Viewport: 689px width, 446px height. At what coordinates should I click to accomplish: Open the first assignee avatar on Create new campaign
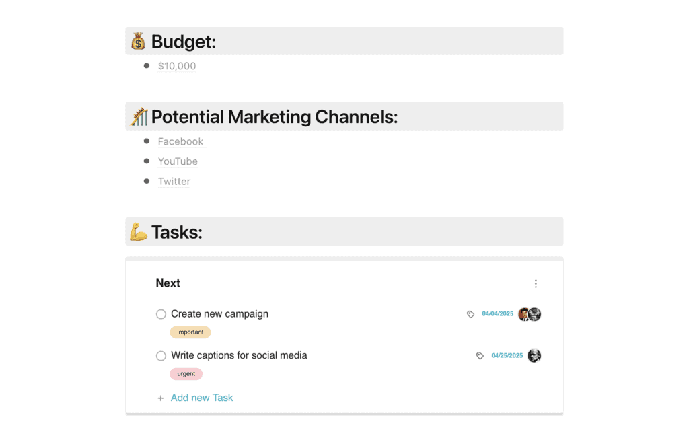tap(523, 313)
